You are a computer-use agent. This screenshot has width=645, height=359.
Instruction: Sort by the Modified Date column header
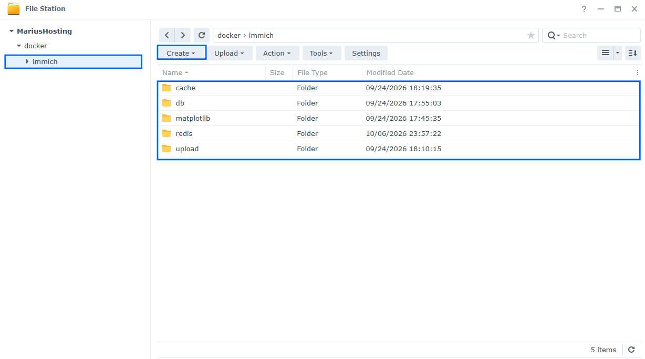[498, 72]
